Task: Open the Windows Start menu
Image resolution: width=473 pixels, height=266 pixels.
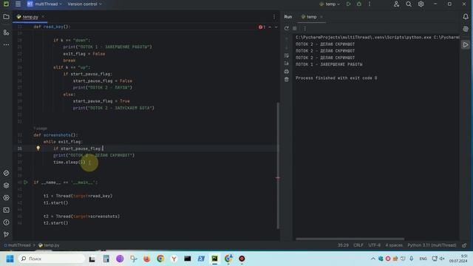Action: coord(10,259)
